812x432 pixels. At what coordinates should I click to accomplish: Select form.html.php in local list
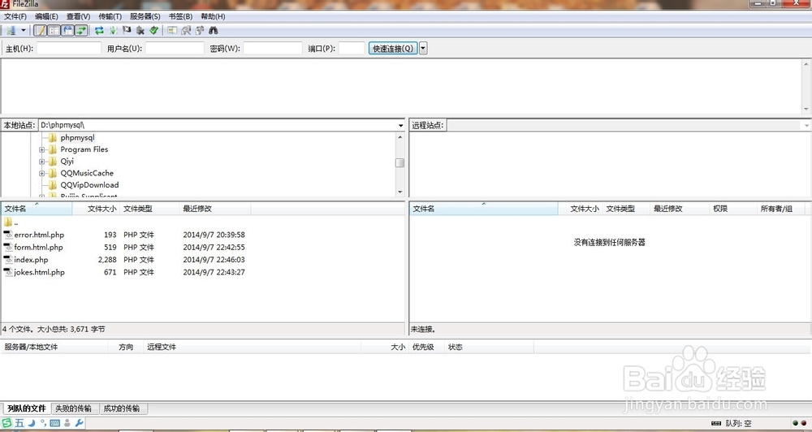tap(33, 247)
